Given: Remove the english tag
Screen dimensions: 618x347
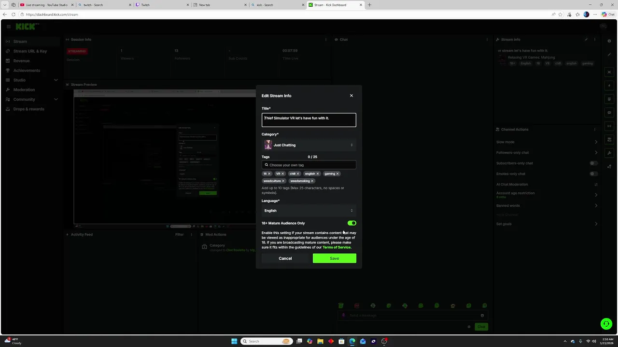Looking at the screenshot, I should pos(317,173).
